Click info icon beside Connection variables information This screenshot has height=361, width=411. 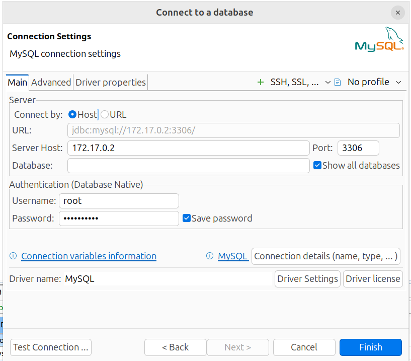(x=14, y=256)
